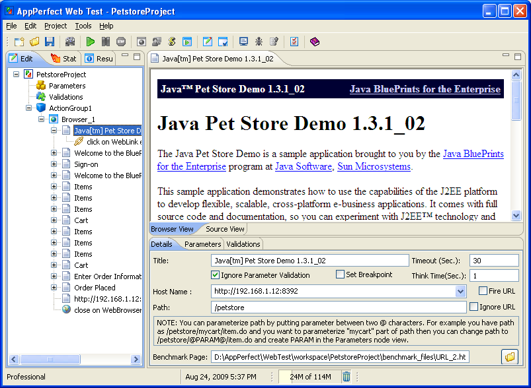Open the Tools menu

point(83,26)
